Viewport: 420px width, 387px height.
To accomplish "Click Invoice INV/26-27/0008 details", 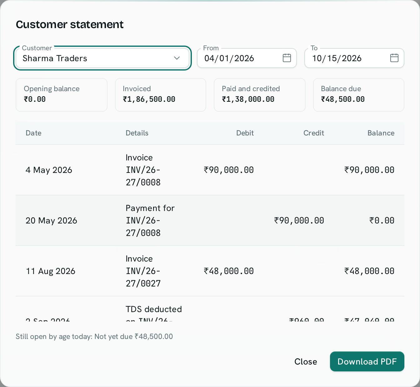I will [x=143, y=170].
